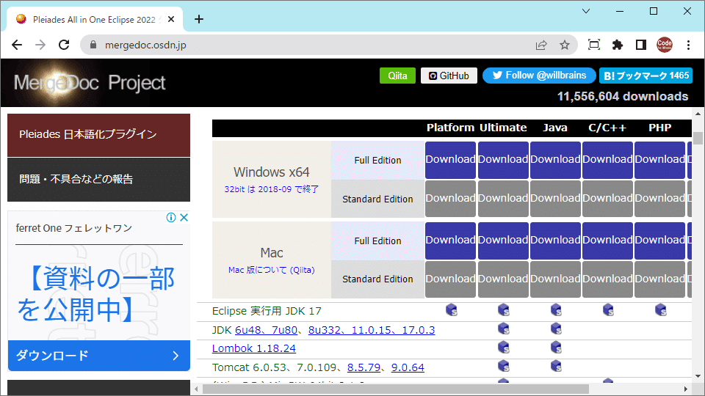Viewport: 705px width, 396px height.
Task: Click Java package icon in Tomcat row
Action: (x=556, y=366)
